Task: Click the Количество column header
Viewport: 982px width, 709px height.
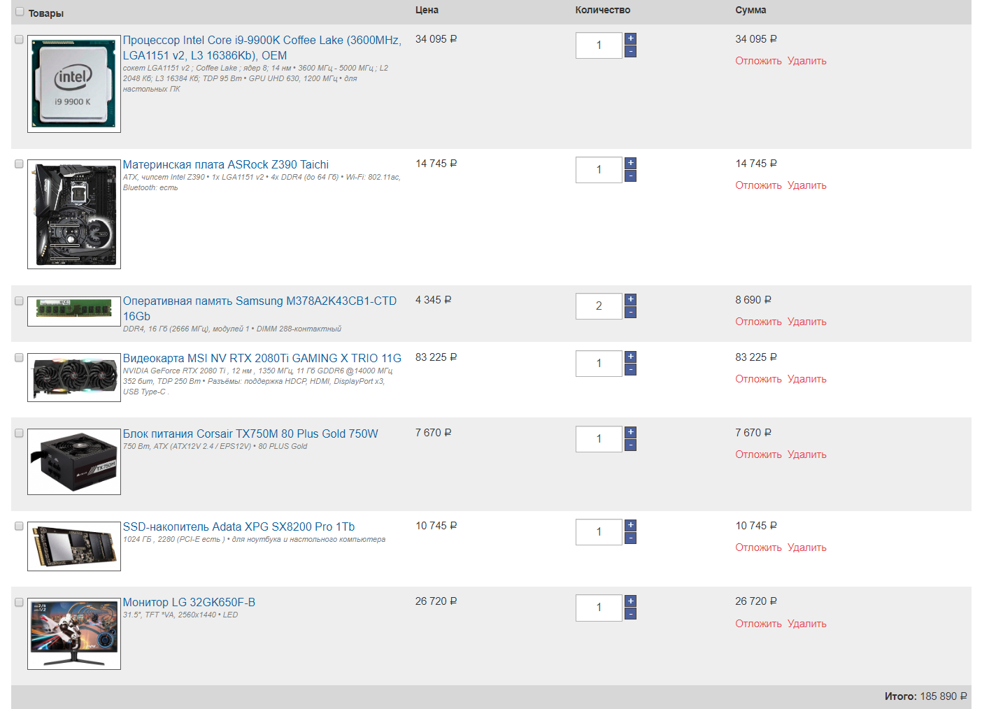Action: [602, 10]
